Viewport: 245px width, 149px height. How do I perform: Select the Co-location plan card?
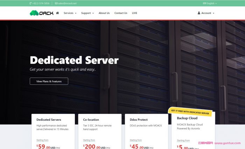[100, 131]
